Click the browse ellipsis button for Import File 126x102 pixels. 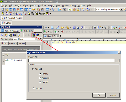coord(118,60)
